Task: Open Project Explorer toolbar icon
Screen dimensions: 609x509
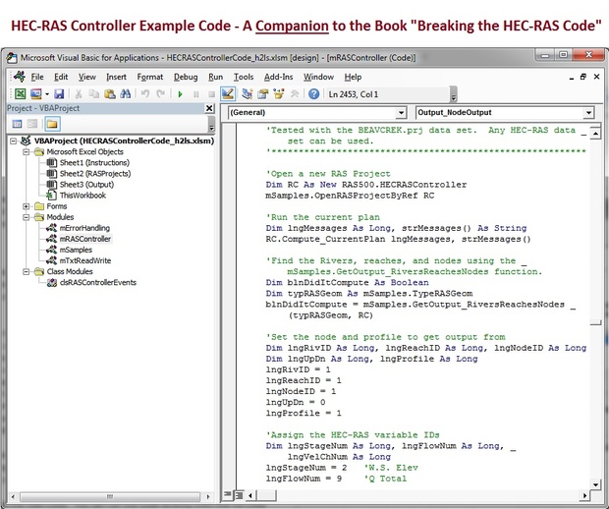Action: (x=247, y=93)
